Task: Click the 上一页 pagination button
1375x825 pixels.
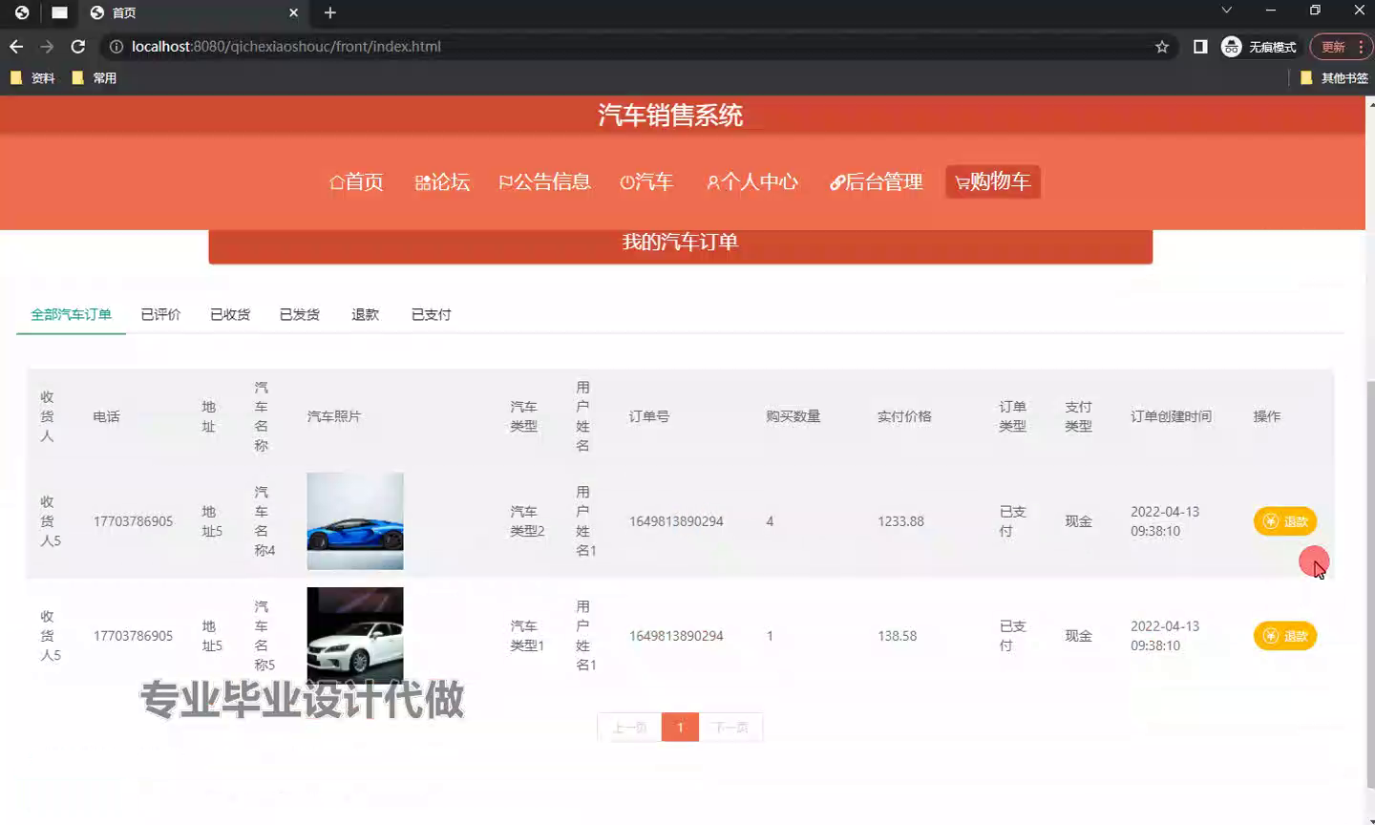Action: [x=629, y=728]
